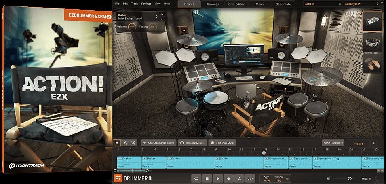The image size is (386, 184).
Task: Toggle loop playback on
Action: tap(196, 178)
